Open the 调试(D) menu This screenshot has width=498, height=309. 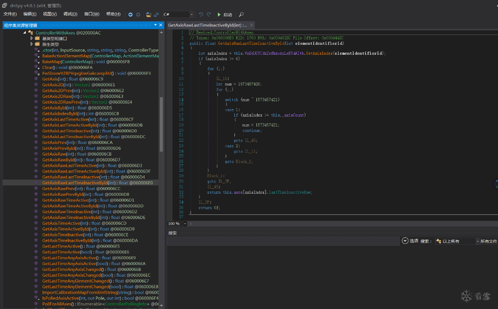click(x=70, y=14)
